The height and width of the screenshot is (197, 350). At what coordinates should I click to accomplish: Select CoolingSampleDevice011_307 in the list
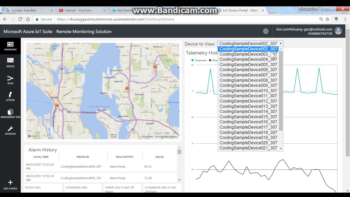click(248, 96)
